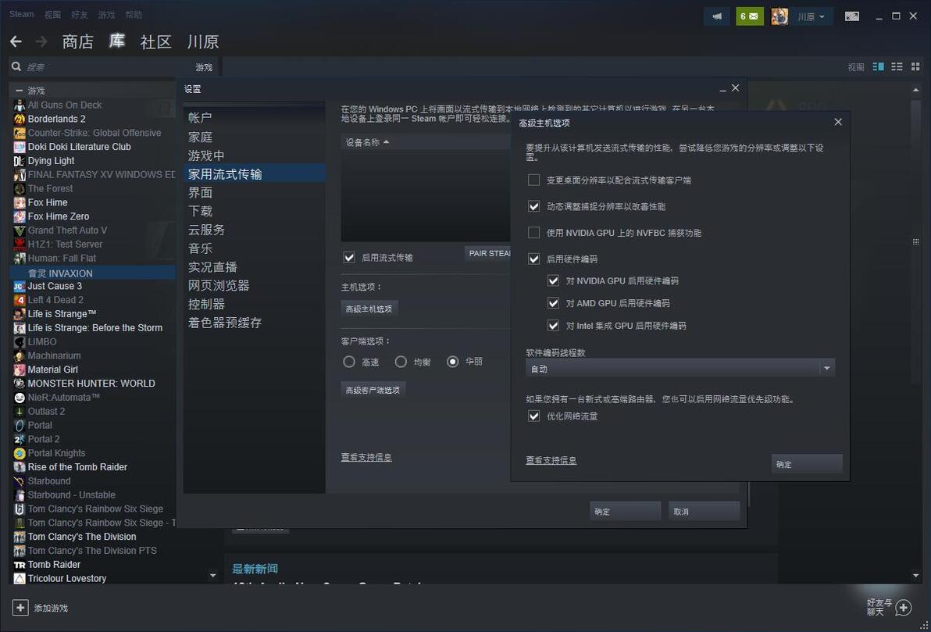Switch to detail view layout icon
The image size is (931, 632).
coord(878,66)
